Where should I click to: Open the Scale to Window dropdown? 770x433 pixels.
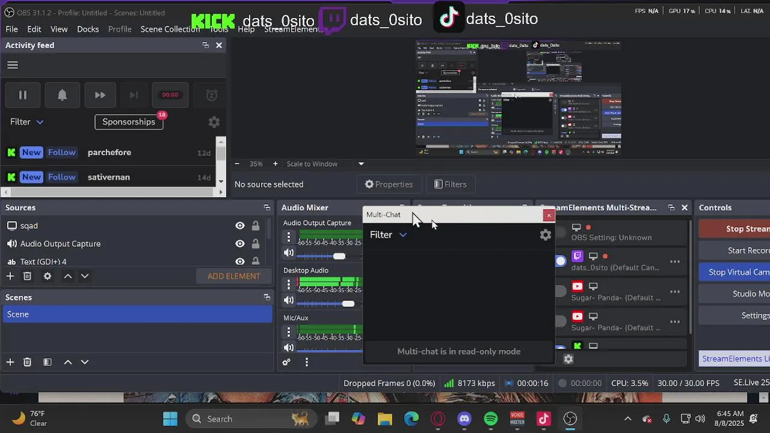click(x=325, y=164)
